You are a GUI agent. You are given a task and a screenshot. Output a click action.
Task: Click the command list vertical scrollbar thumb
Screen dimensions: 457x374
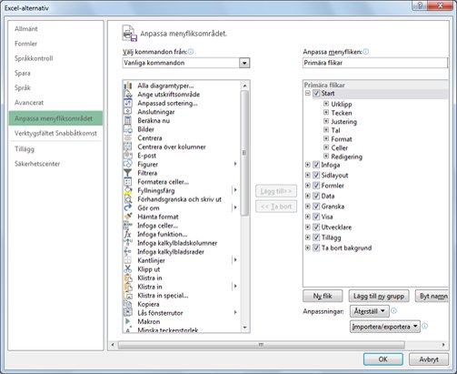pyautogui.click(x=244, y=153)
